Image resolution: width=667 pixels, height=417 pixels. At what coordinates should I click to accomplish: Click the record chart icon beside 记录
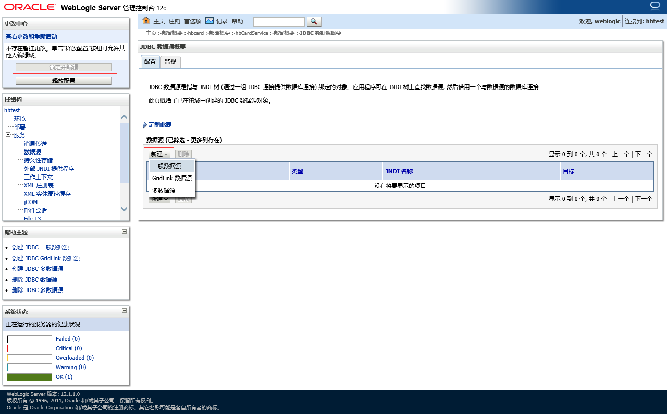pyautogui.click(x=209, y=21)
